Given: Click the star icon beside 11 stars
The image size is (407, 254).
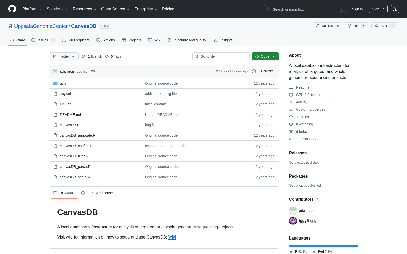Looking at the screenshot, I should pos(291,117).
